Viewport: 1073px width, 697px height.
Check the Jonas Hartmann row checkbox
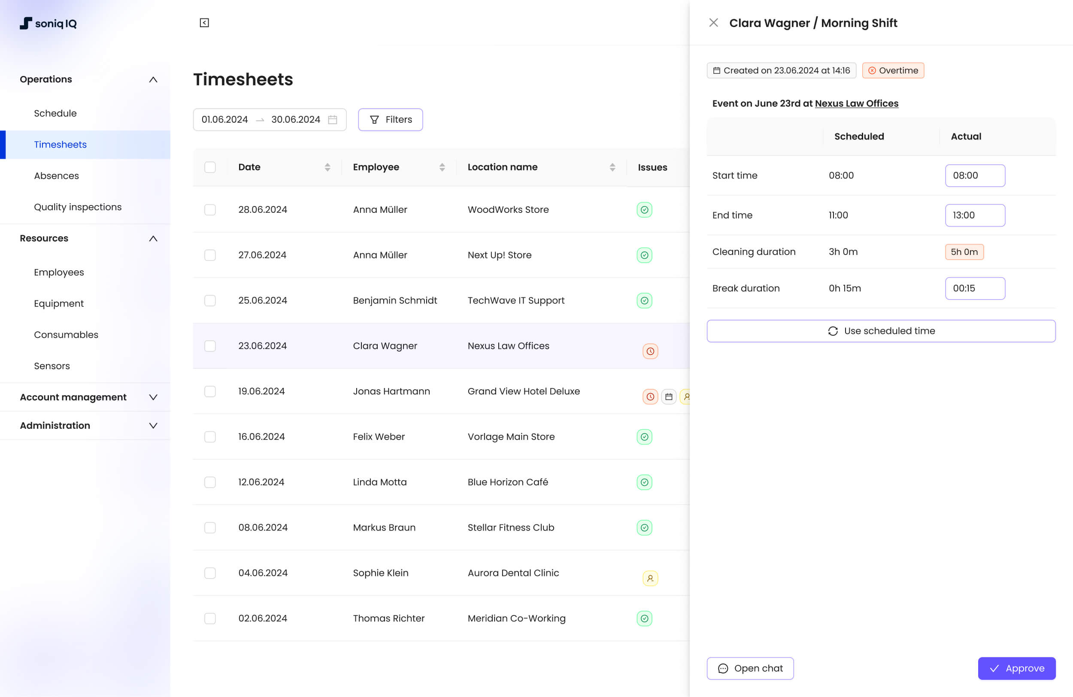(210, 391)
